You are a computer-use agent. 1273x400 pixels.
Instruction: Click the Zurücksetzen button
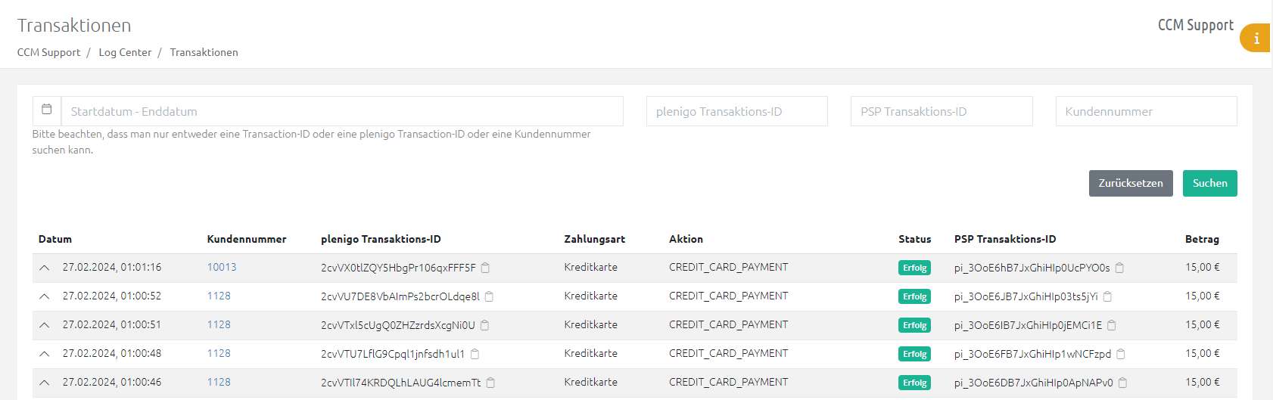coord(1131,183)
